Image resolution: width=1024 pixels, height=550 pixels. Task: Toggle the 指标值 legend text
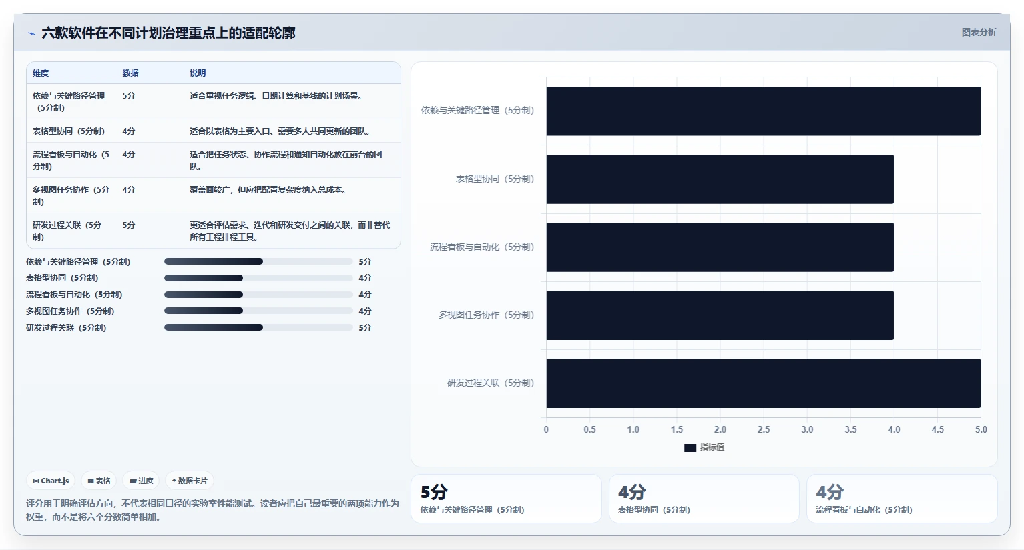click(x=712, y=447)
